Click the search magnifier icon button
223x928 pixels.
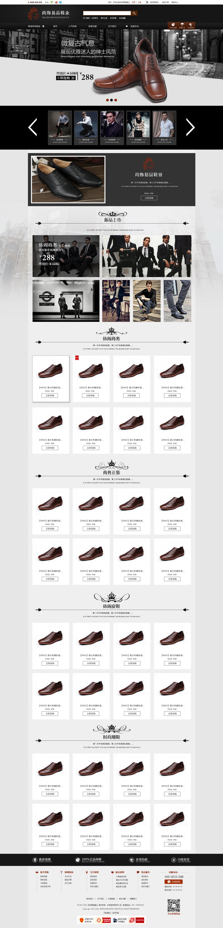coord(134,13)
